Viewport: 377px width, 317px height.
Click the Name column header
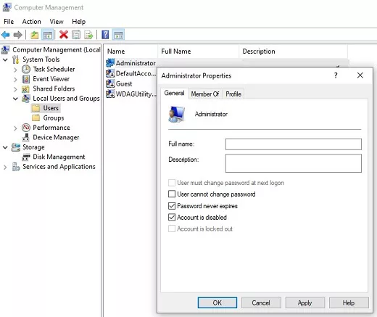tap(130, 52)
